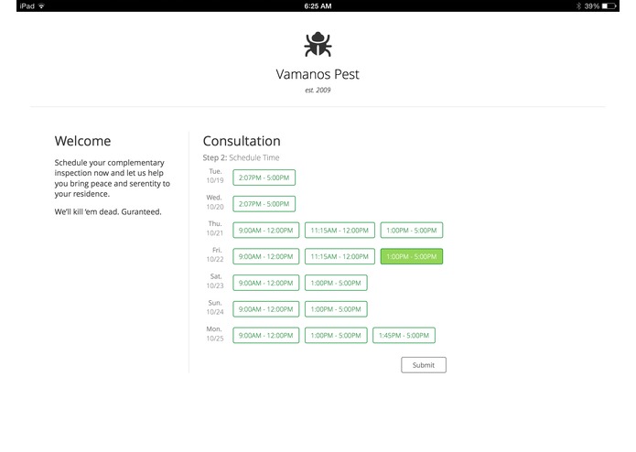Viewport: 636px width, 452px height.
Task: Tap the 6:25 AM status bar clock
Action: click(318, 6)
